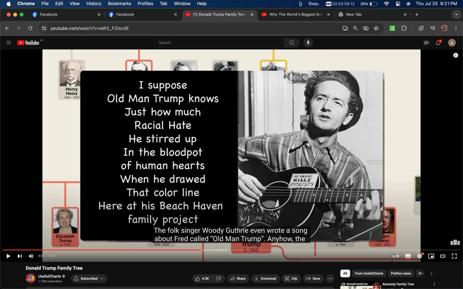
Task: Click the address bar URL
Action: (90, 28)
